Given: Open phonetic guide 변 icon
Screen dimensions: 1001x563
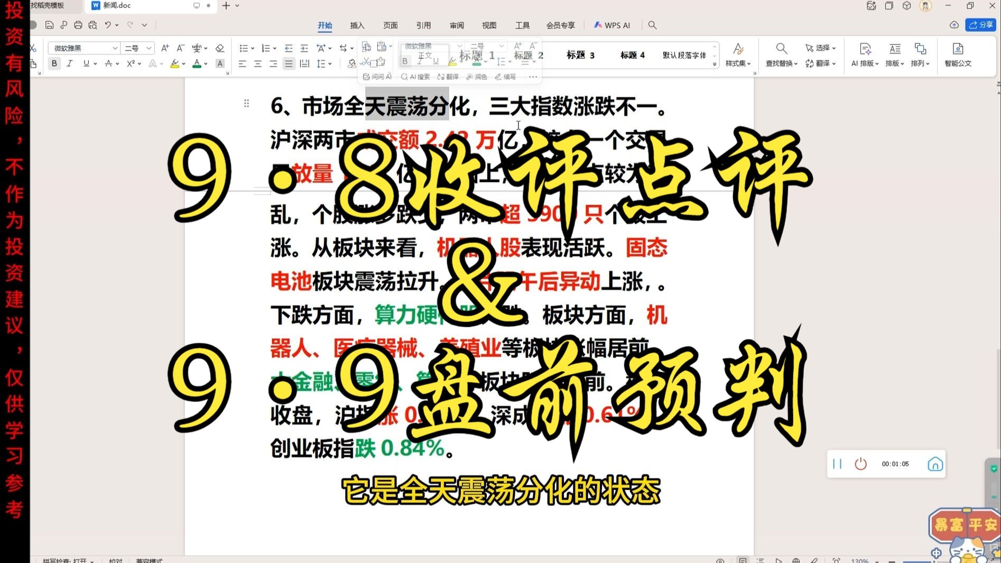Looking at the screenshot, I should pos(197,48).
